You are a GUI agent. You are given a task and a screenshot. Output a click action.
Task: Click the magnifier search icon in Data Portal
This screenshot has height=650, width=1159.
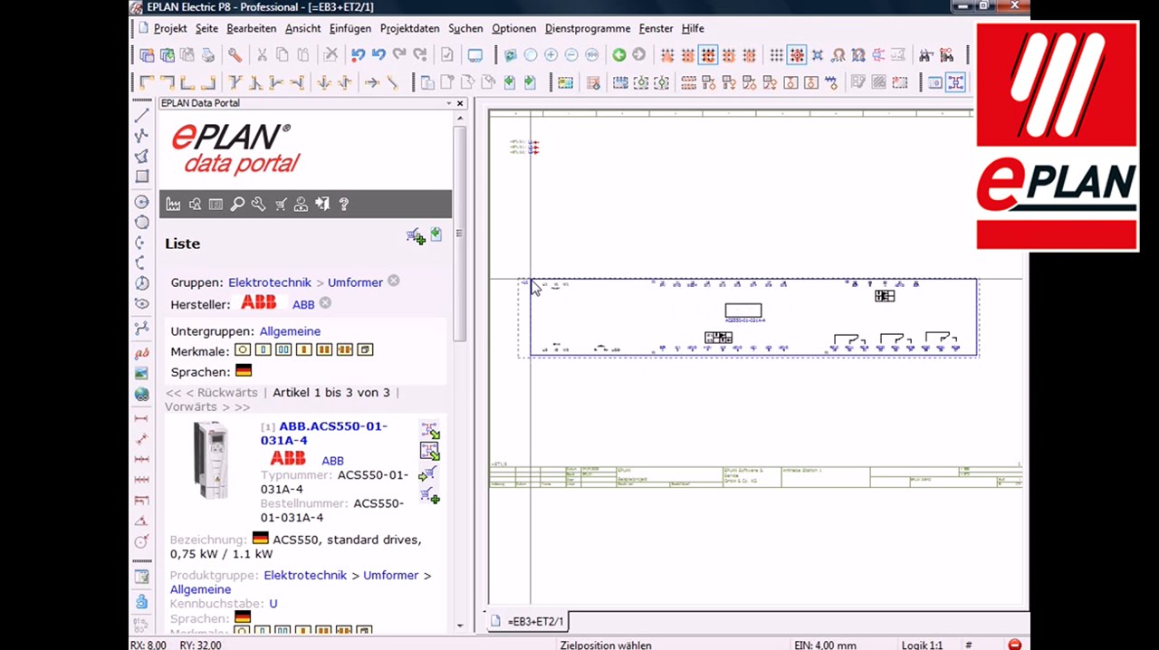pyautogui.click(x=237, y=205)
